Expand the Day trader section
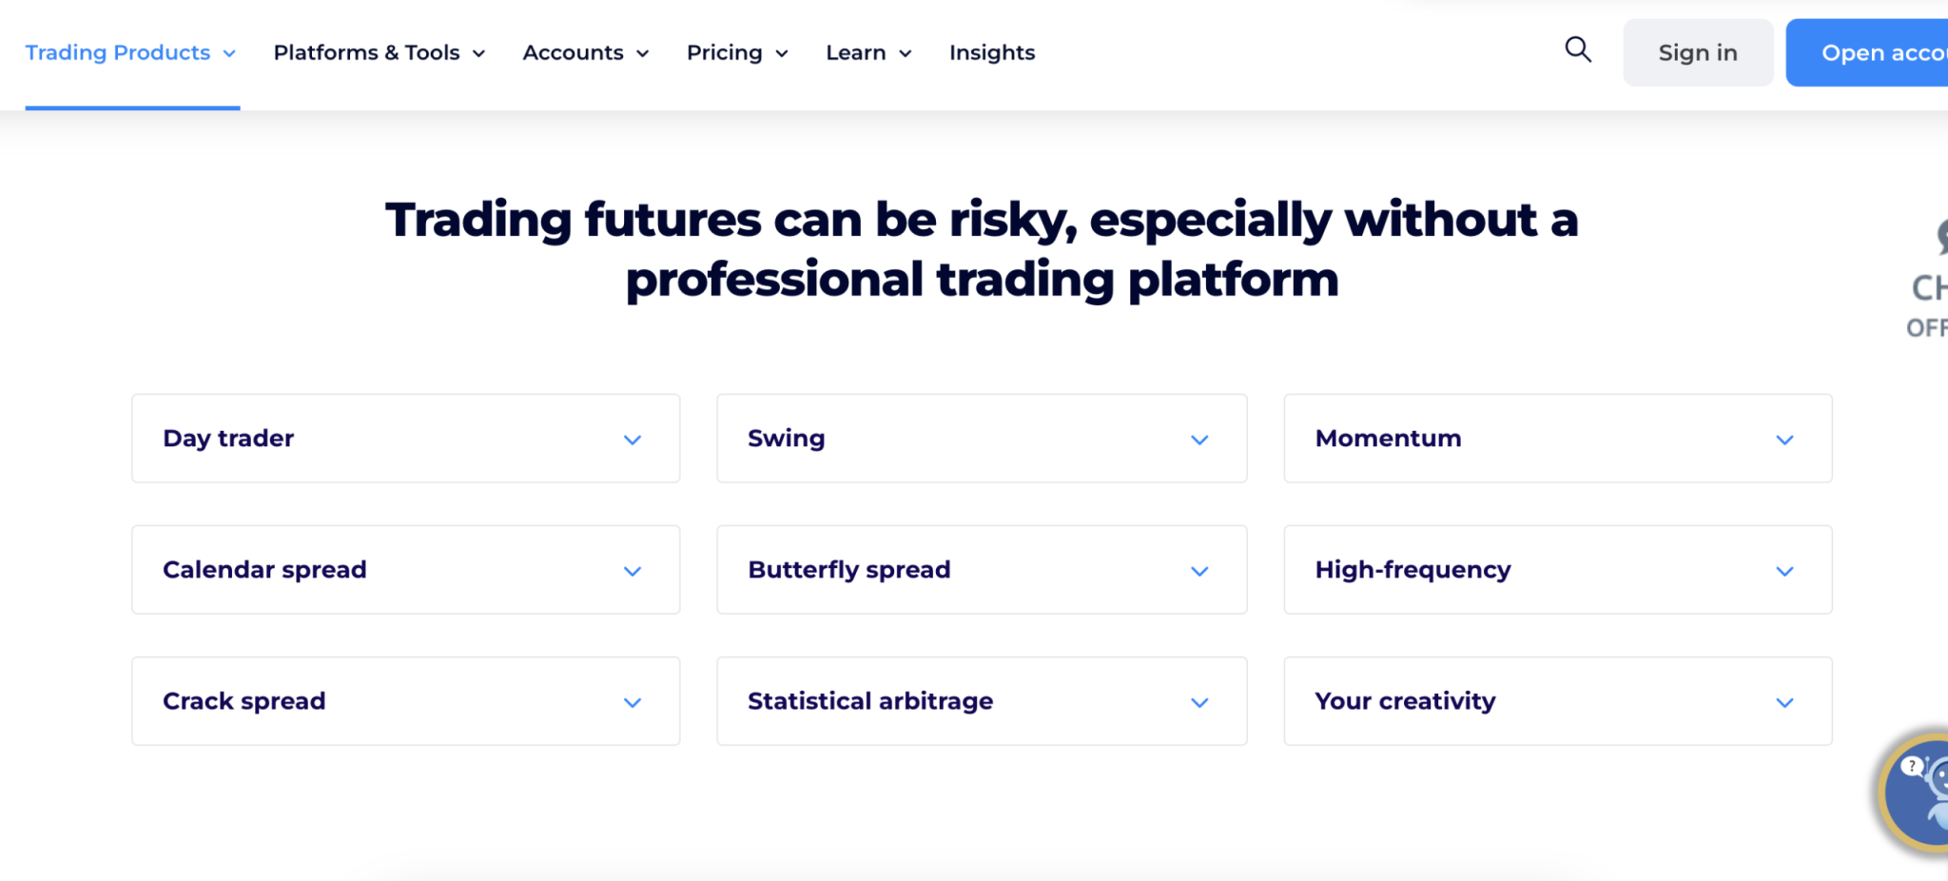 click(x=405, y=439)
